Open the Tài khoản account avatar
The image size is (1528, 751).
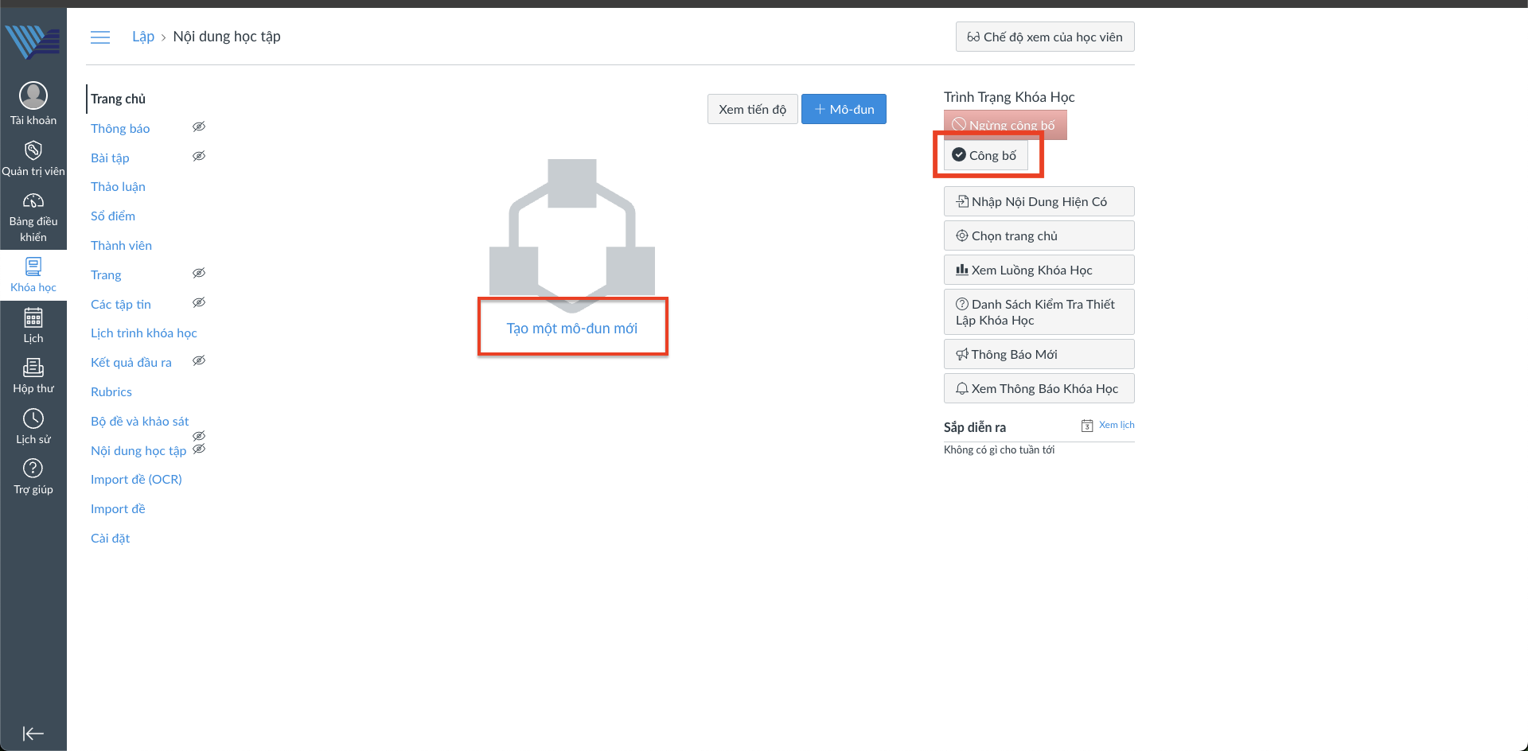[x=33, y=96]
